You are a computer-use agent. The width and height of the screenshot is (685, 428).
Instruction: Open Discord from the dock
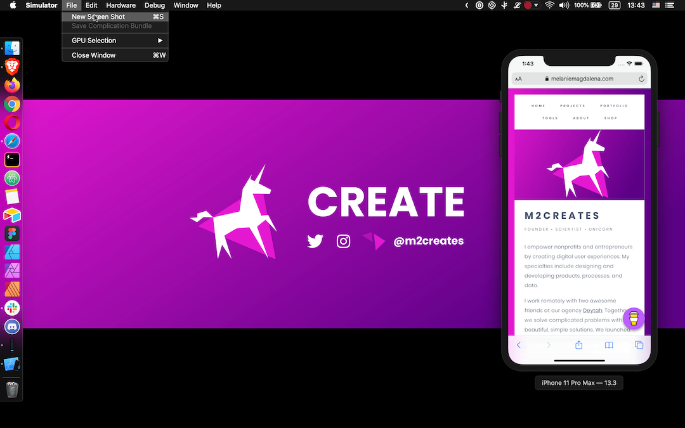coord(12,327)
